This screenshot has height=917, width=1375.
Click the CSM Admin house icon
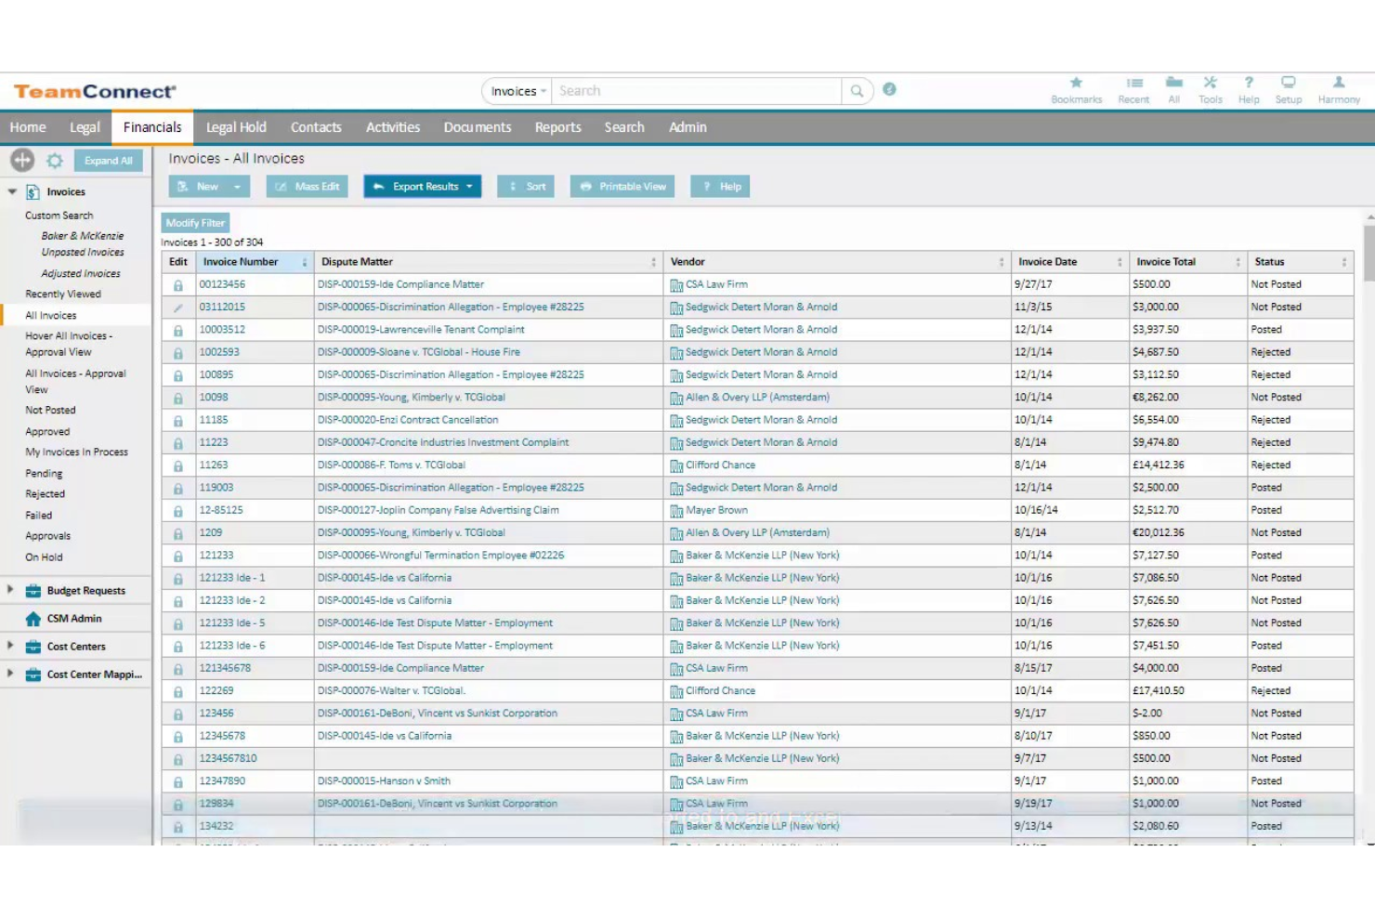point(33,619)
